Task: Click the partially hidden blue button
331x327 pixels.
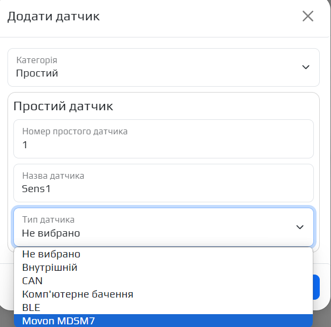Action: (316, 287)
